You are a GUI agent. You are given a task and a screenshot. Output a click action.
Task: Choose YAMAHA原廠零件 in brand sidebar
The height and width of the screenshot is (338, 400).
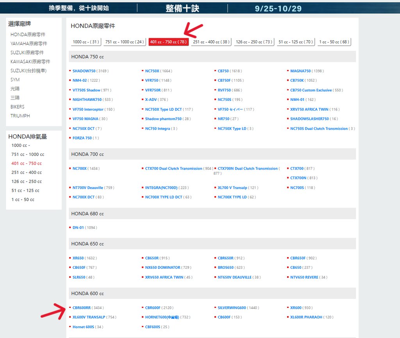29,44
